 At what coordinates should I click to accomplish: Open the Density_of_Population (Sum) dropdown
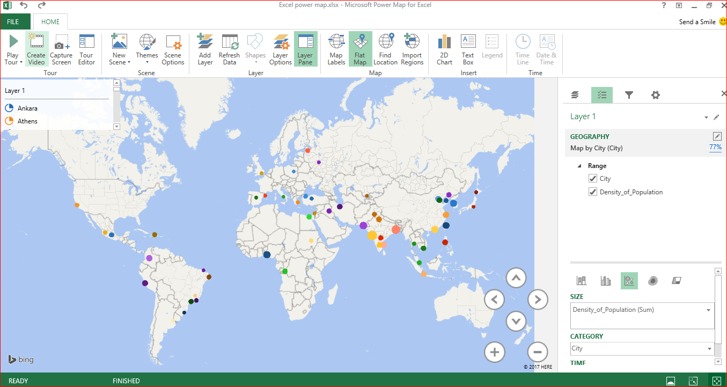click(x=709, y=310)
